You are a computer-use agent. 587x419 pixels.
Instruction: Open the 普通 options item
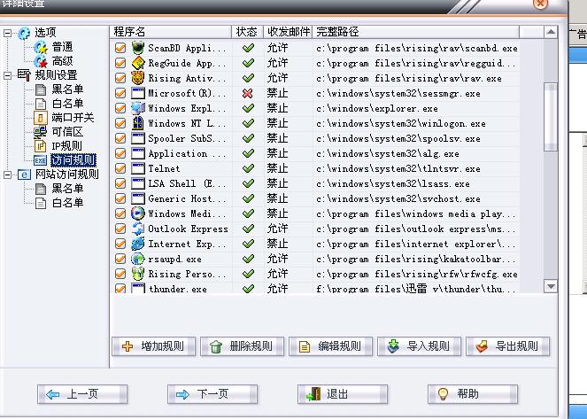(62, 47)
